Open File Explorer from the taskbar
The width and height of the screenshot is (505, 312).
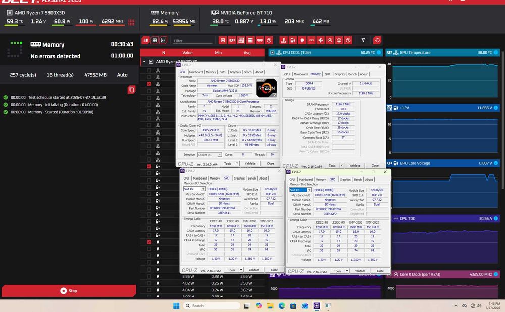click(270, 306)
